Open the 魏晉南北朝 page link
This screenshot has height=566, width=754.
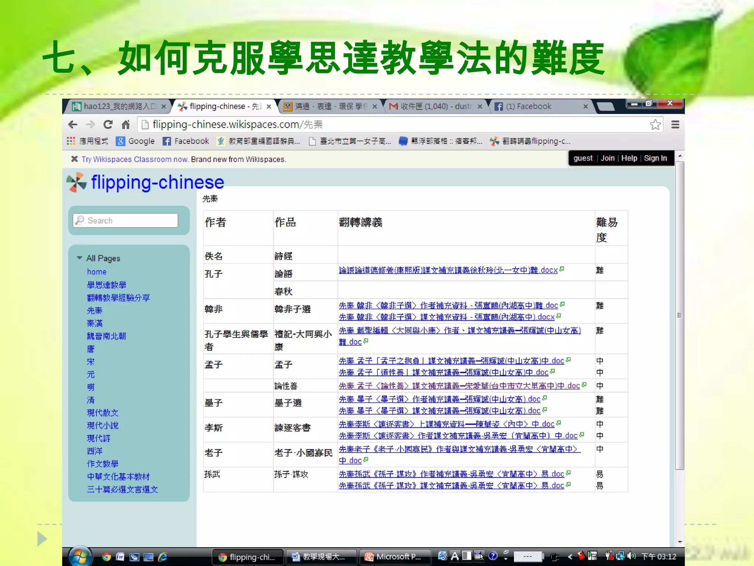(106, 336)
